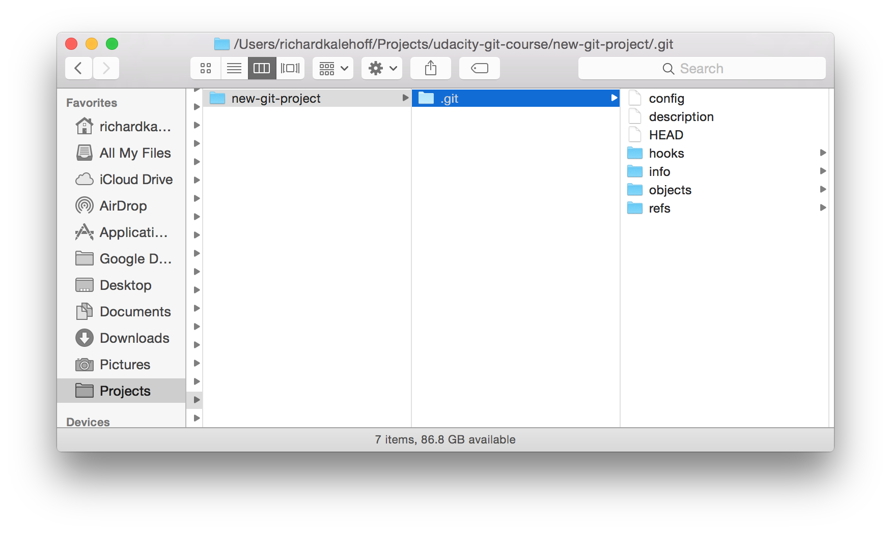891x533 pixels.
Task: Open the action gear menu
Action: pyautogui.click(x=381, y=68)
